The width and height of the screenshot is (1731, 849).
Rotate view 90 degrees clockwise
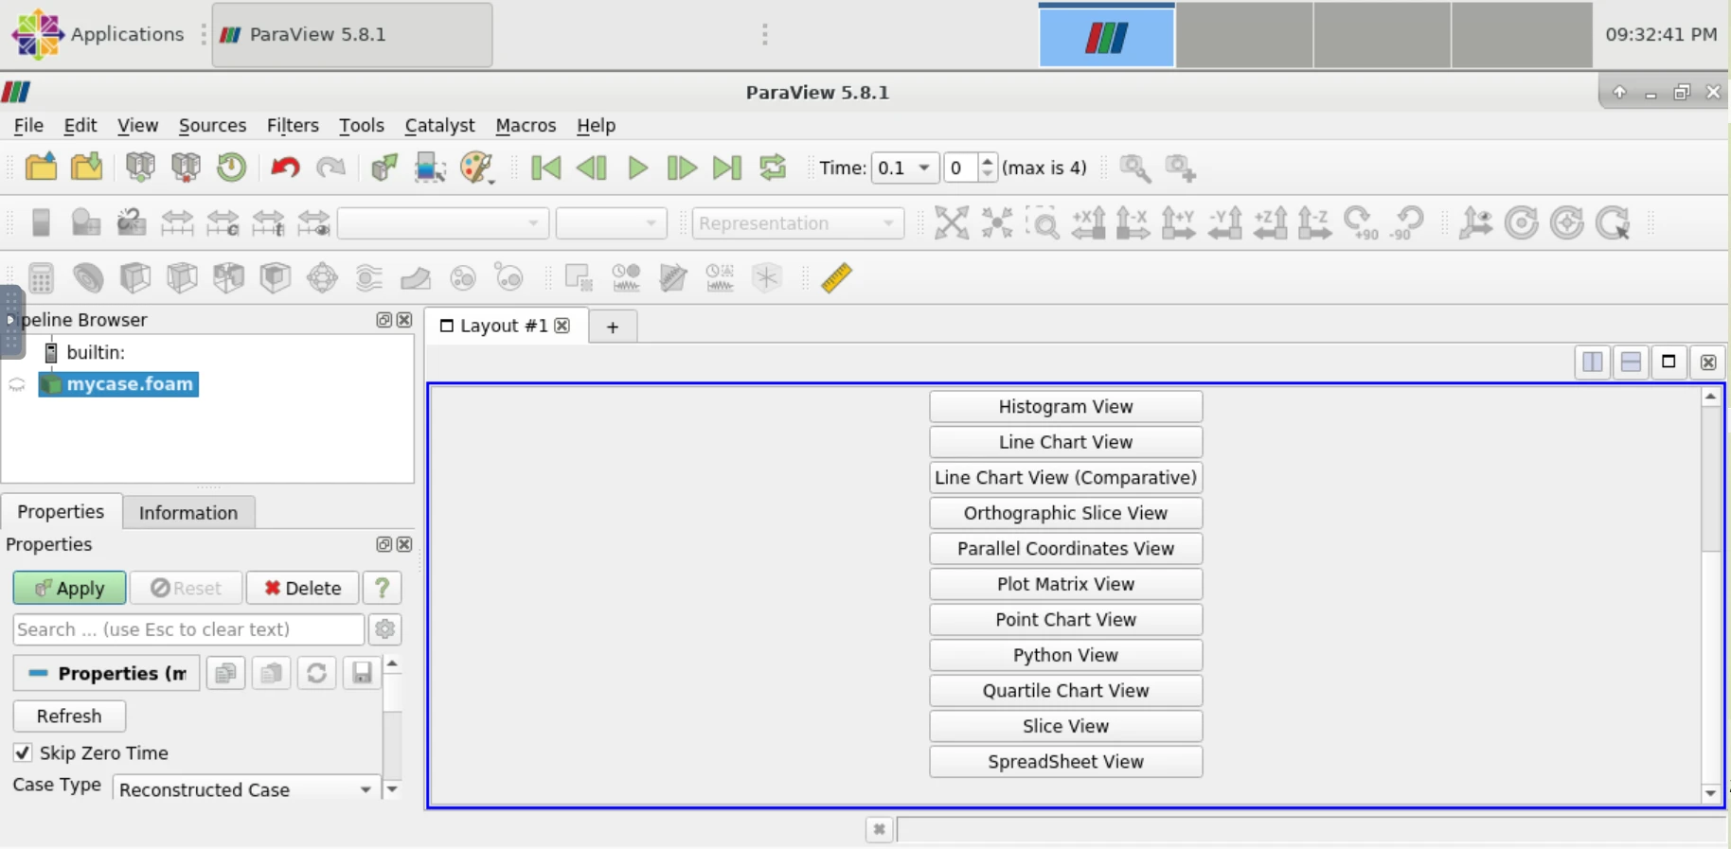click(1362, 223)
